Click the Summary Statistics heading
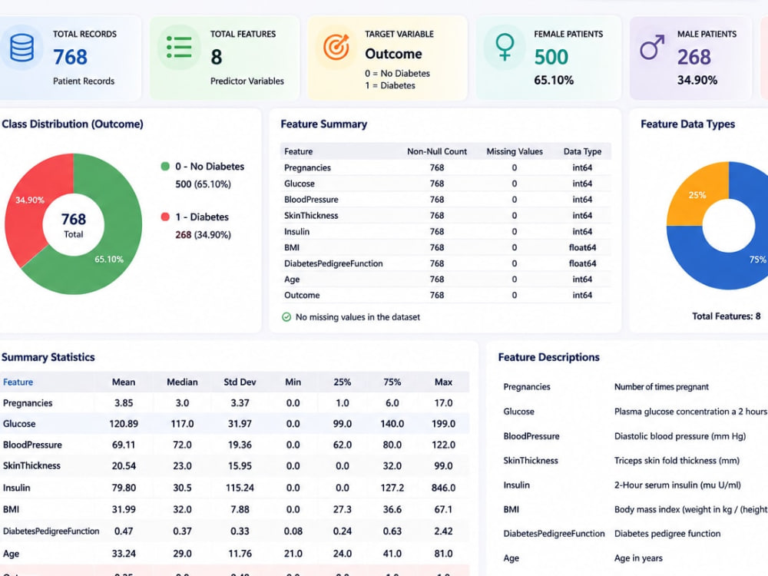 tap(48, 357)
